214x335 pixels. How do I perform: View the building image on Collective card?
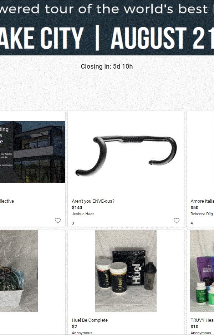point(32,152)
